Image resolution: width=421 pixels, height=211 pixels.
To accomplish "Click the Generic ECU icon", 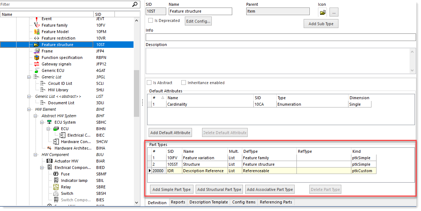I will pos(37,70).
